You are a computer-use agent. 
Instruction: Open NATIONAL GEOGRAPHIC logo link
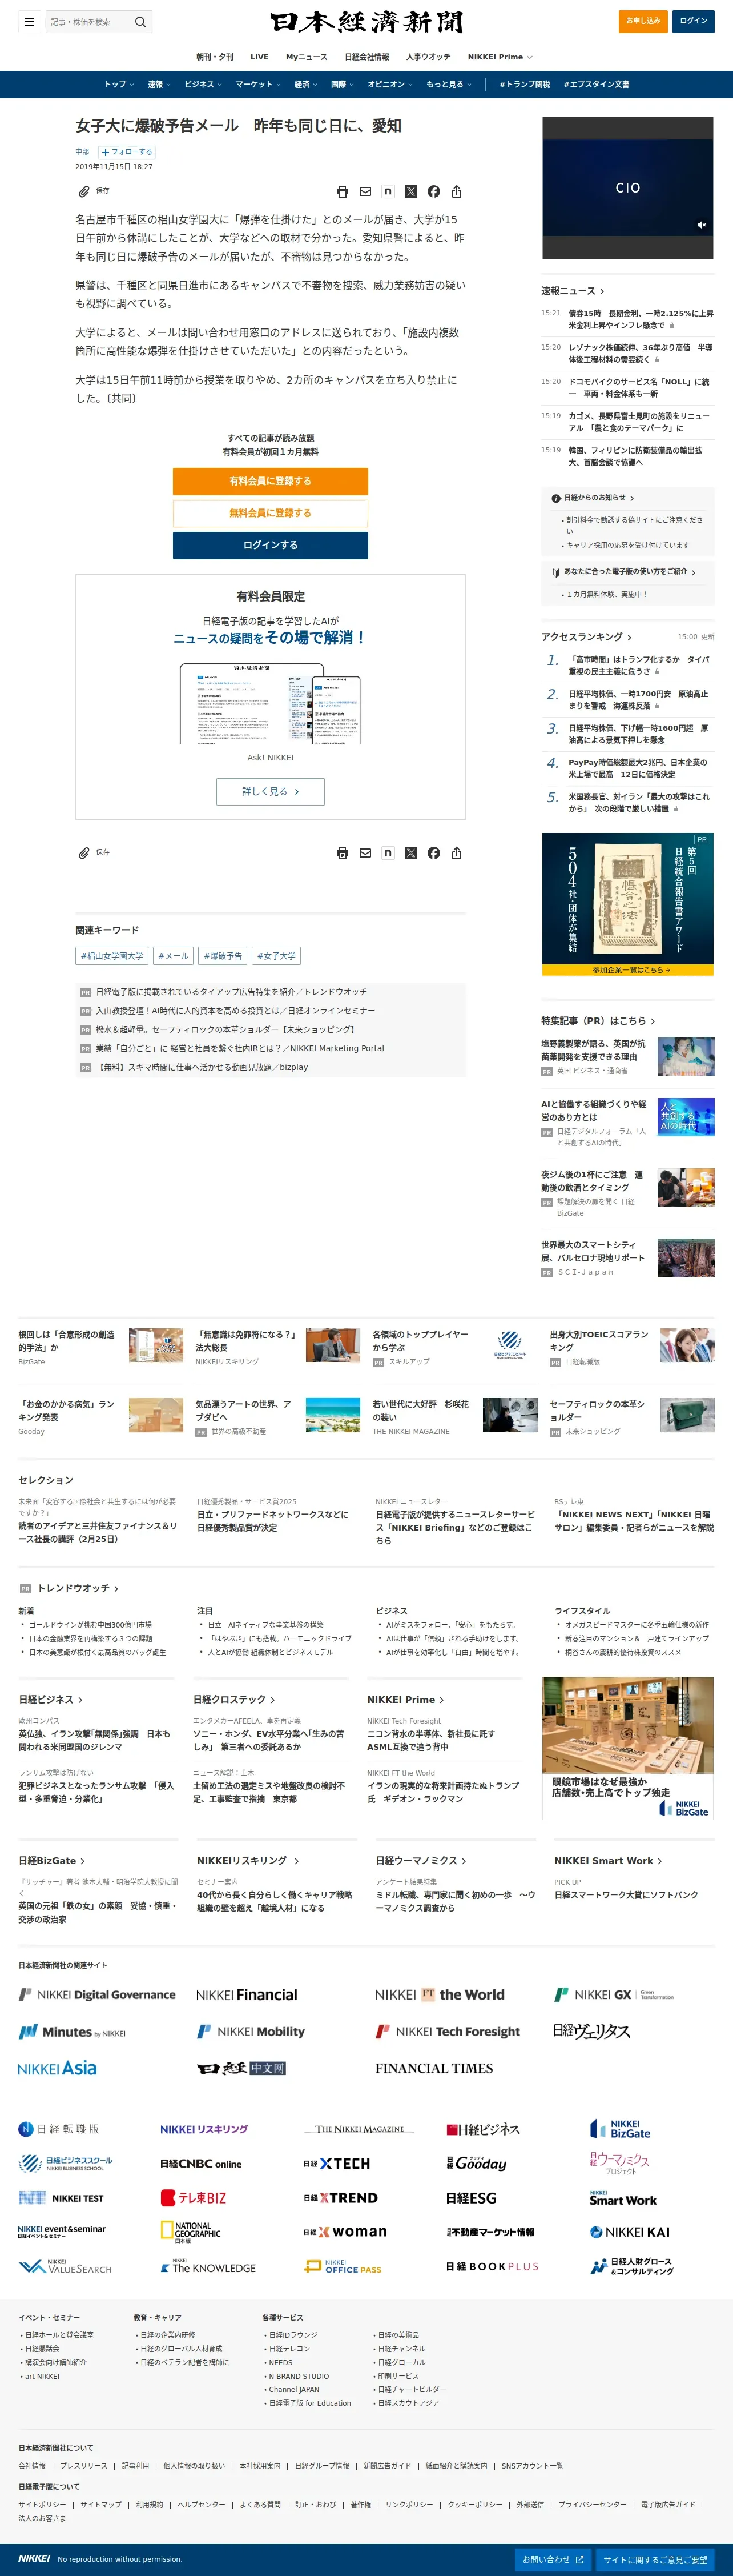pyautogui.click(x=191, y=2231)
